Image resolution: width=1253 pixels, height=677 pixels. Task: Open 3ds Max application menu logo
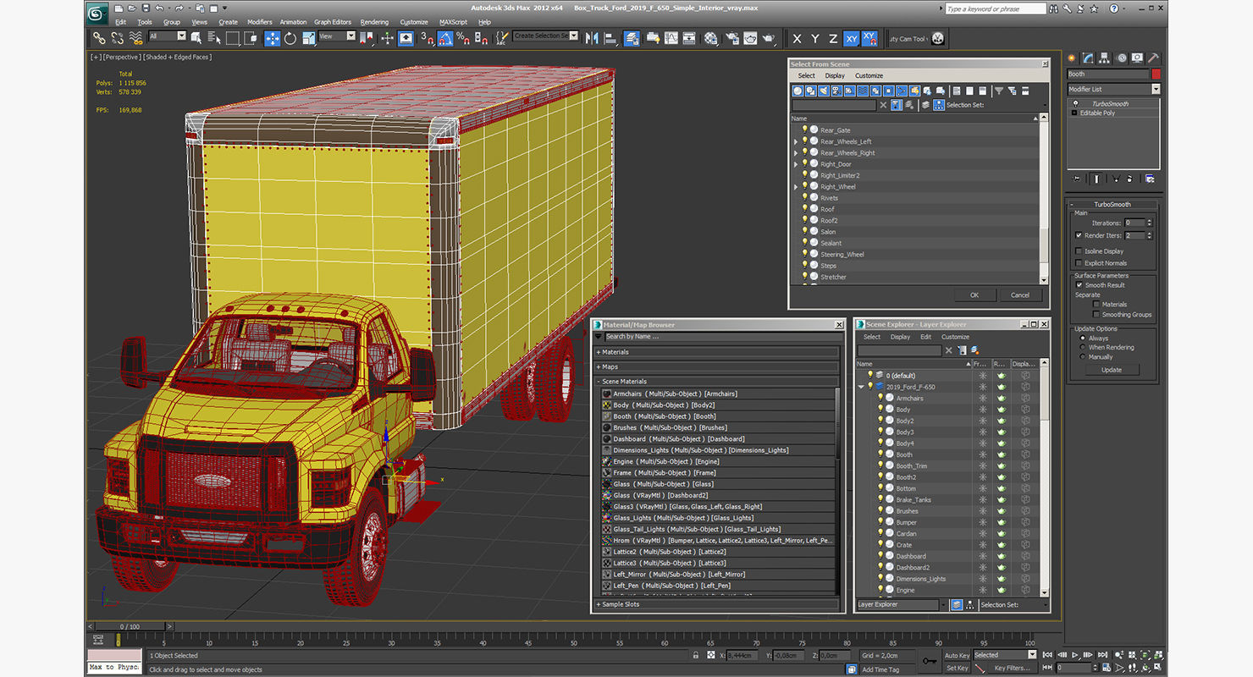click(x=98, y=12)
